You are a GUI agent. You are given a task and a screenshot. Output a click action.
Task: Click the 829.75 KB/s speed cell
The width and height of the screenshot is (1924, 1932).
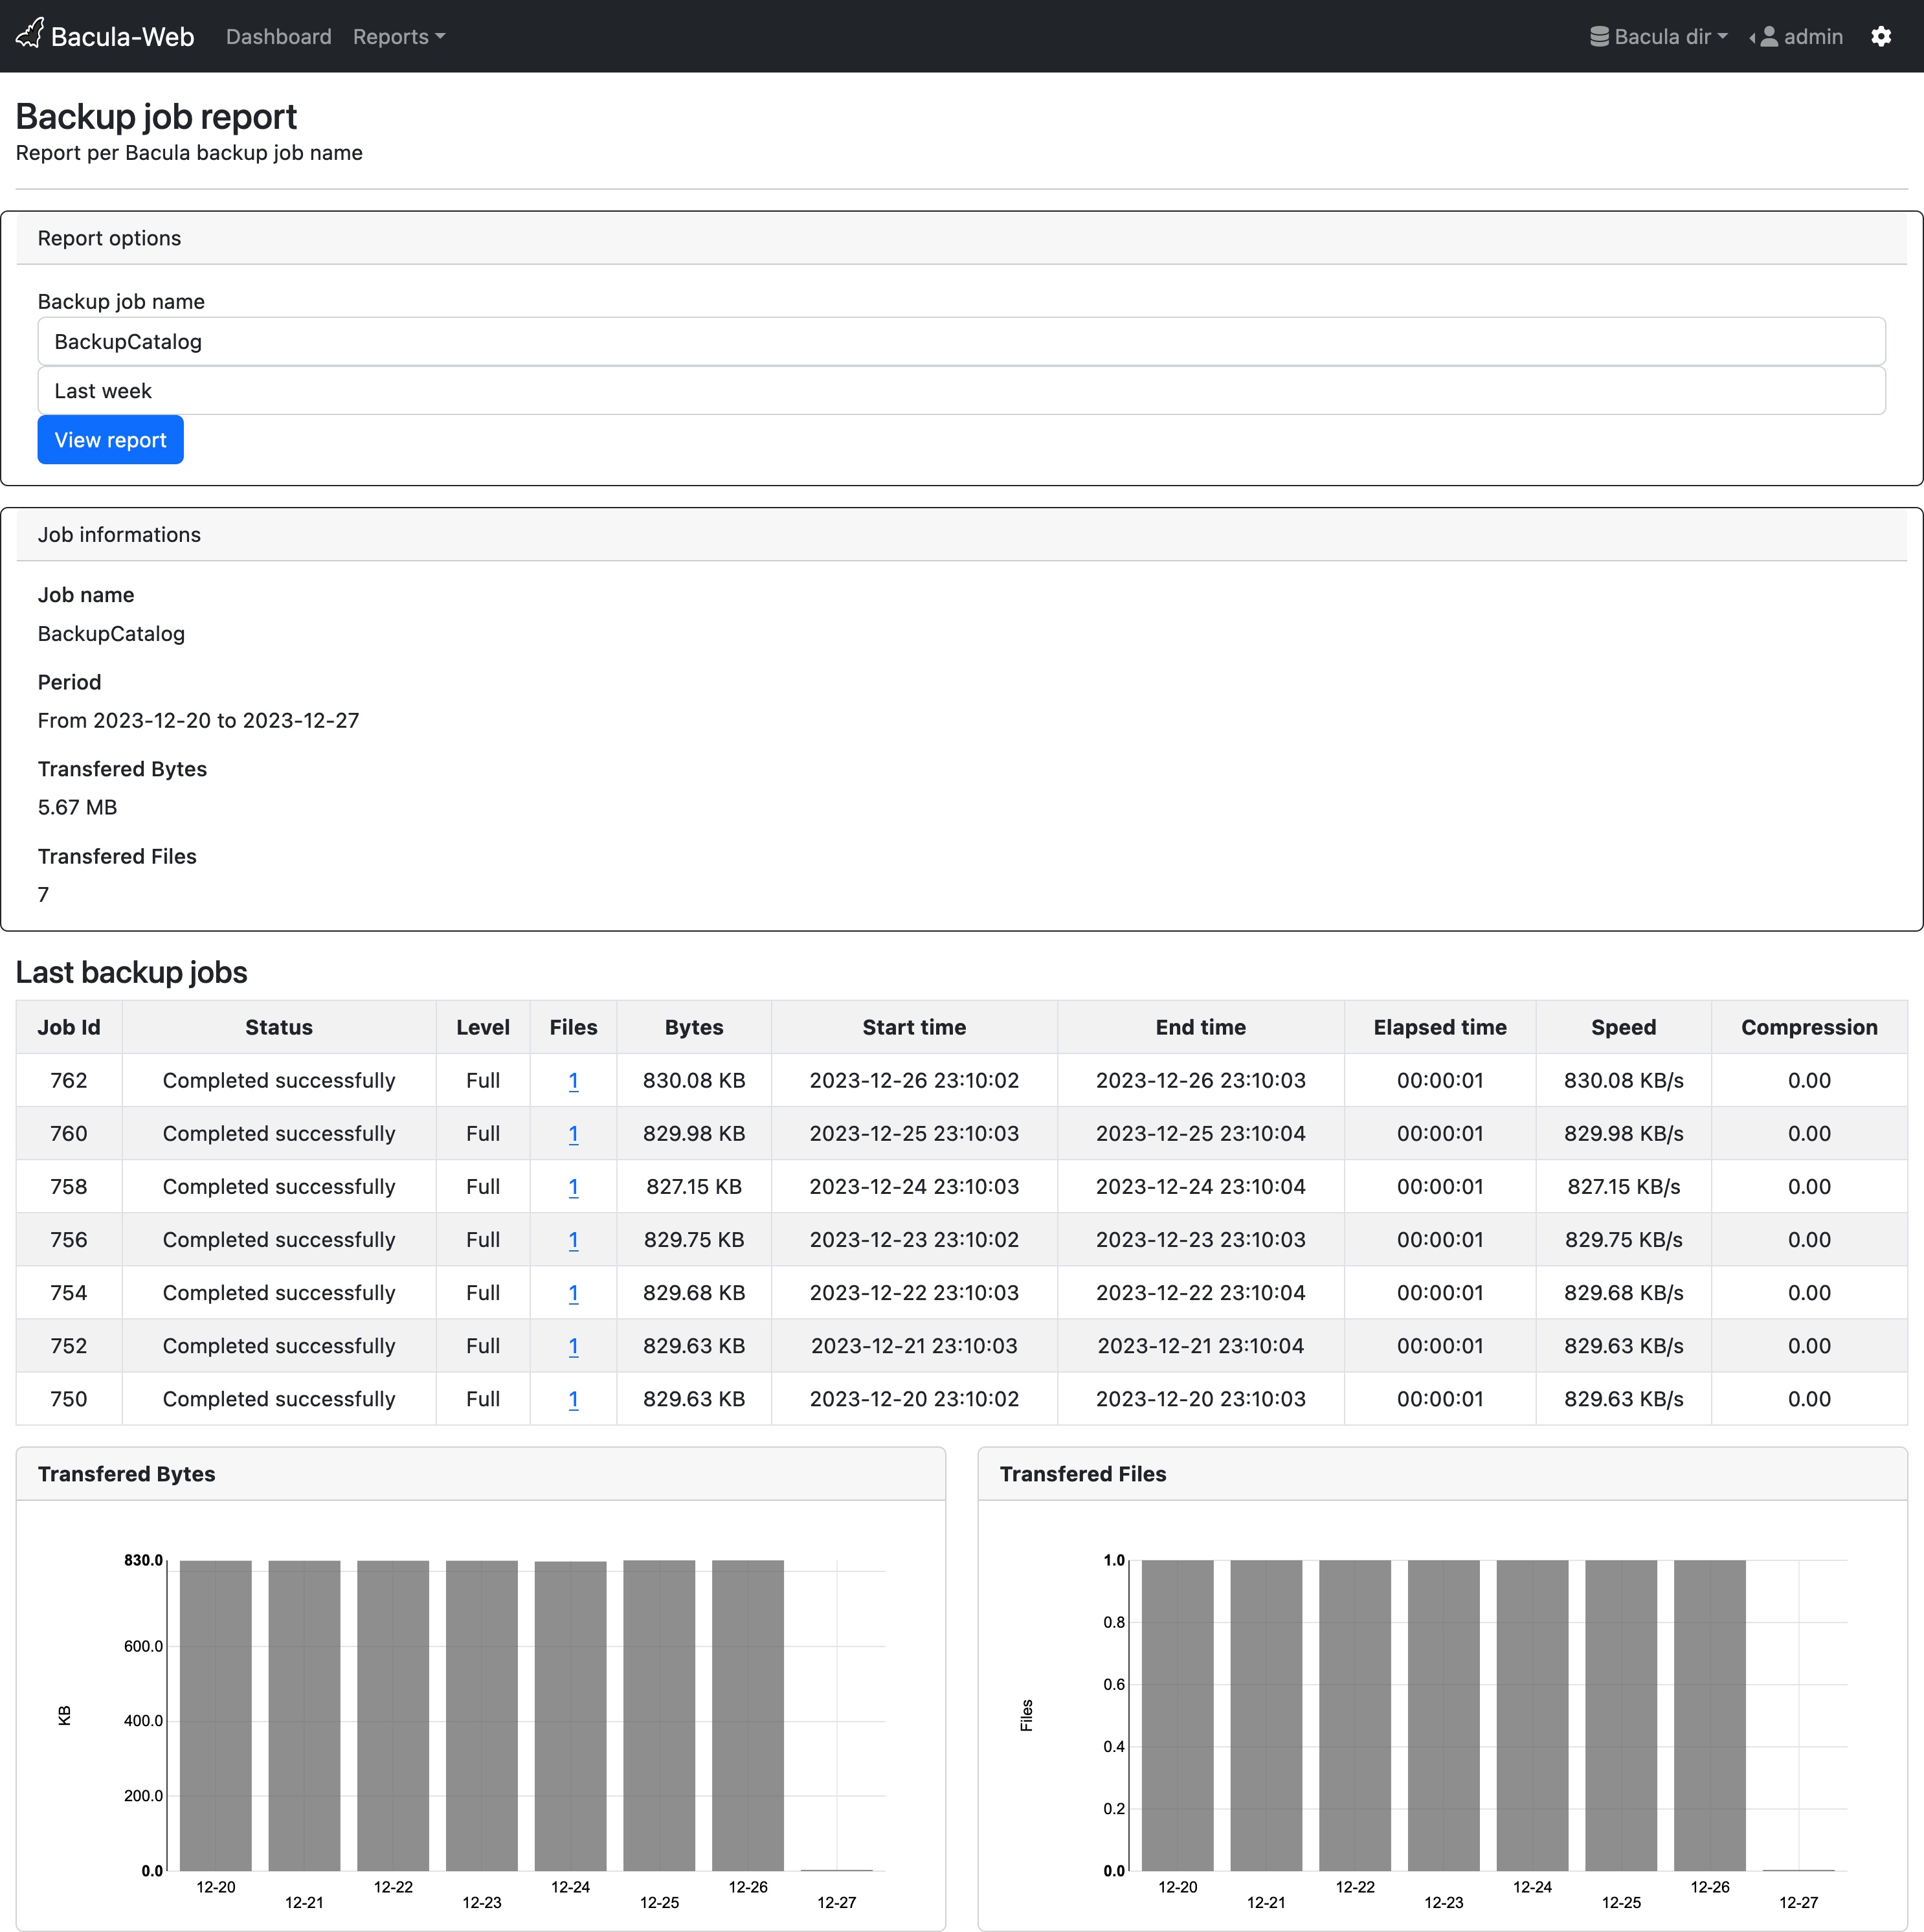1624,1240
